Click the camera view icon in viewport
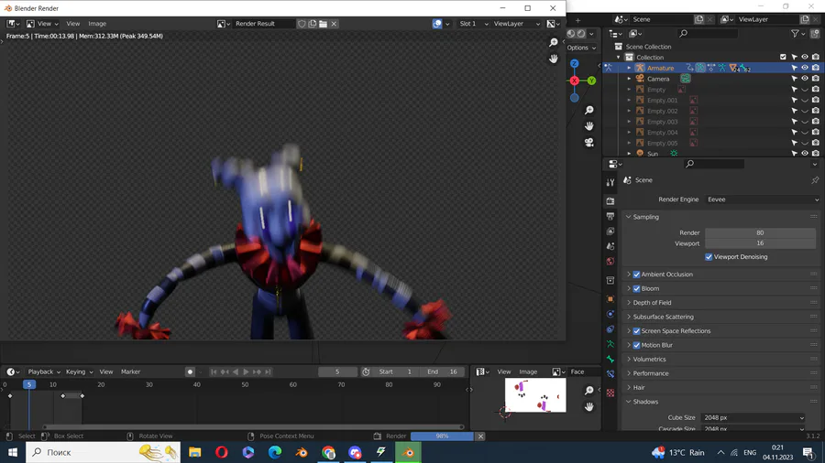The height and width of the screenshot is (463, 825). click(588, 142)
